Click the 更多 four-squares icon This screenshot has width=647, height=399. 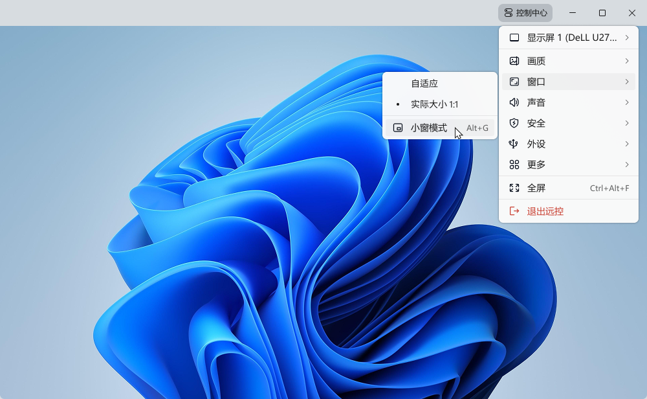pyautogui.click(x=514, y=165)
